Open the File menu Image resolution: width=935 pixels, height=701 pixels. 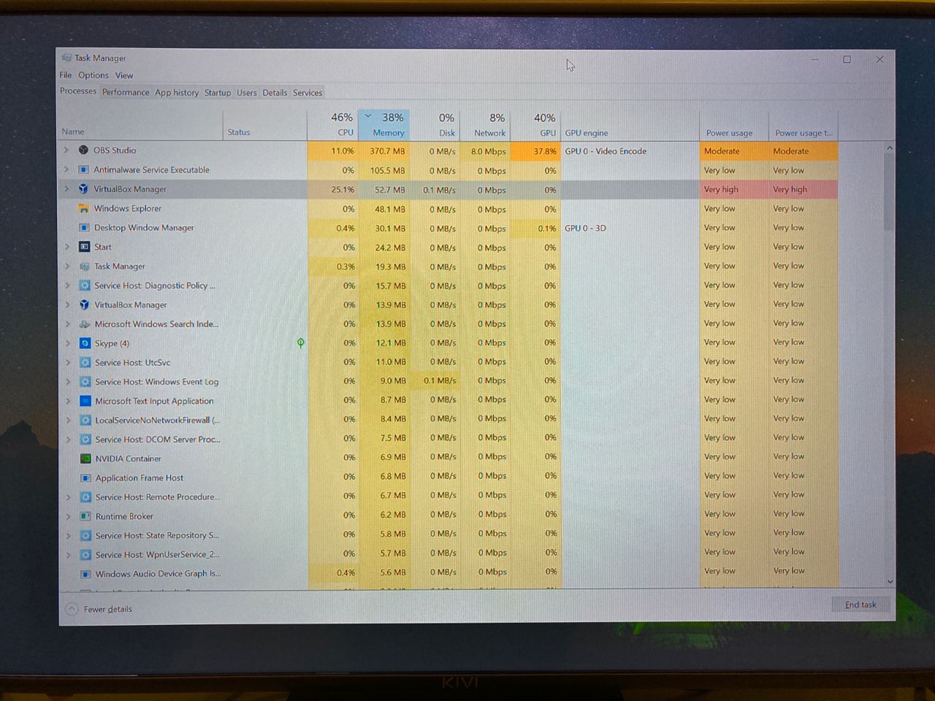click(66, 75)
